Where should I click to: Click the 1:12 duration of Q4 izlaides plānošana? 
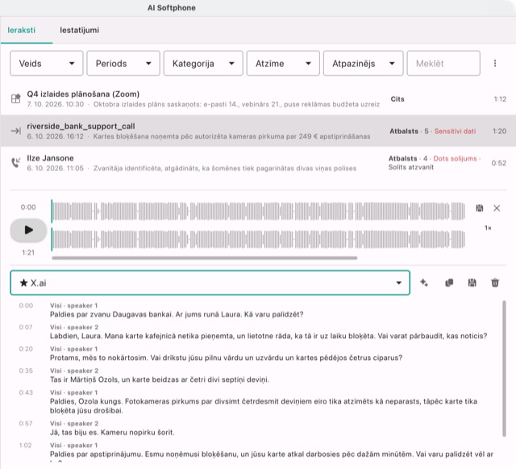[x=500, y=99]
